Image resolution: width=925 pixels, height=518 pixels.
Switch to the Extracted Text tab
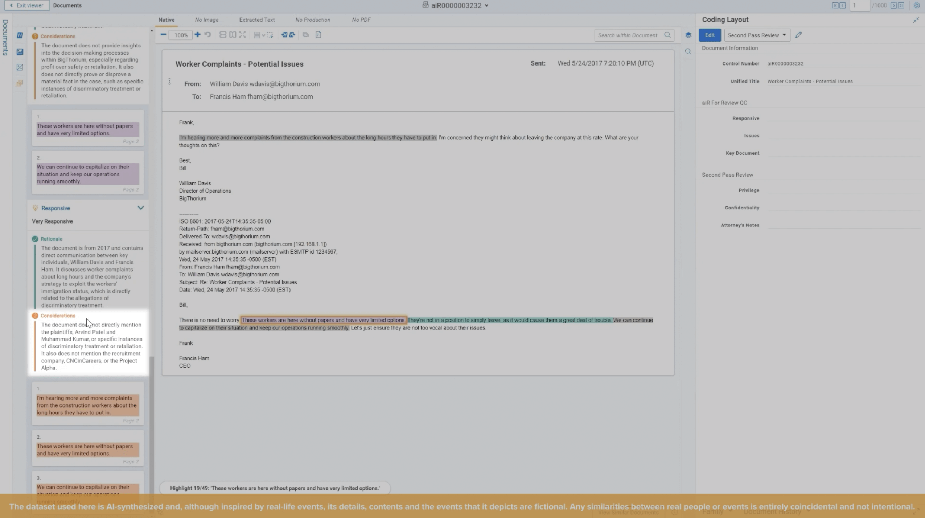click(x=256, y=20)
